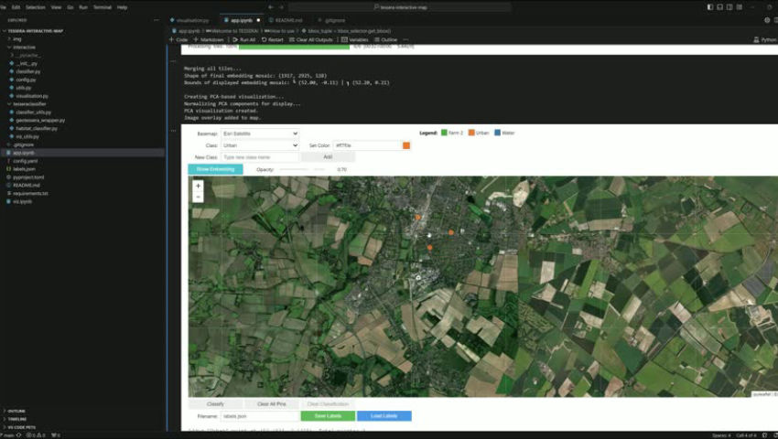The width and height of the screenshot is (778, 439).
Task: Toggle the bottom panel layout icon
Action: 720,7
